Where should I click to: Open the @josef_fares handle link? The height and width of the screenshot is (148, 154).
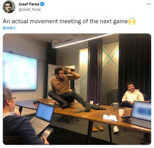point(30,9)
